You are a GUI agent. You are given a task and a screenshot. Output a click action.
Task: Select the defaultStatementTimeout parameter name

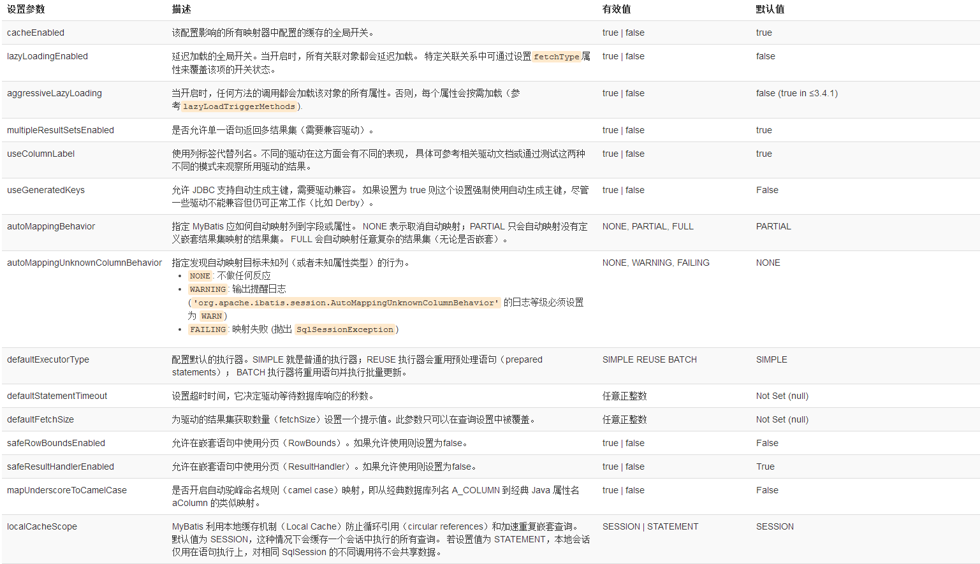[x=57, y=396]
